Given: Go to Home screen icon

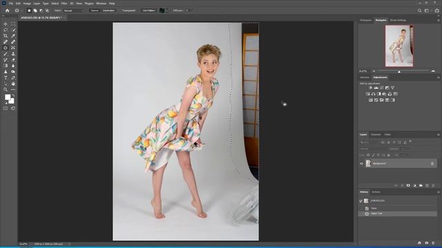Looking at the screenshot, I should point(8,10).
